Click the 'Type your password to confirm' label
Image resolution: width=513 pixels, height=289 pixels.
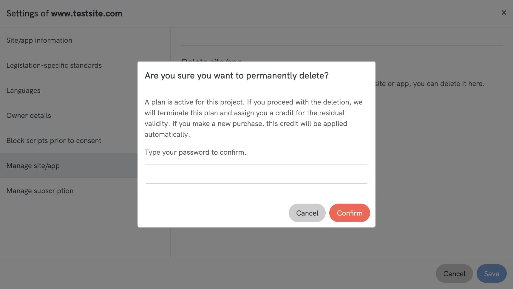(x=195, y=152)
